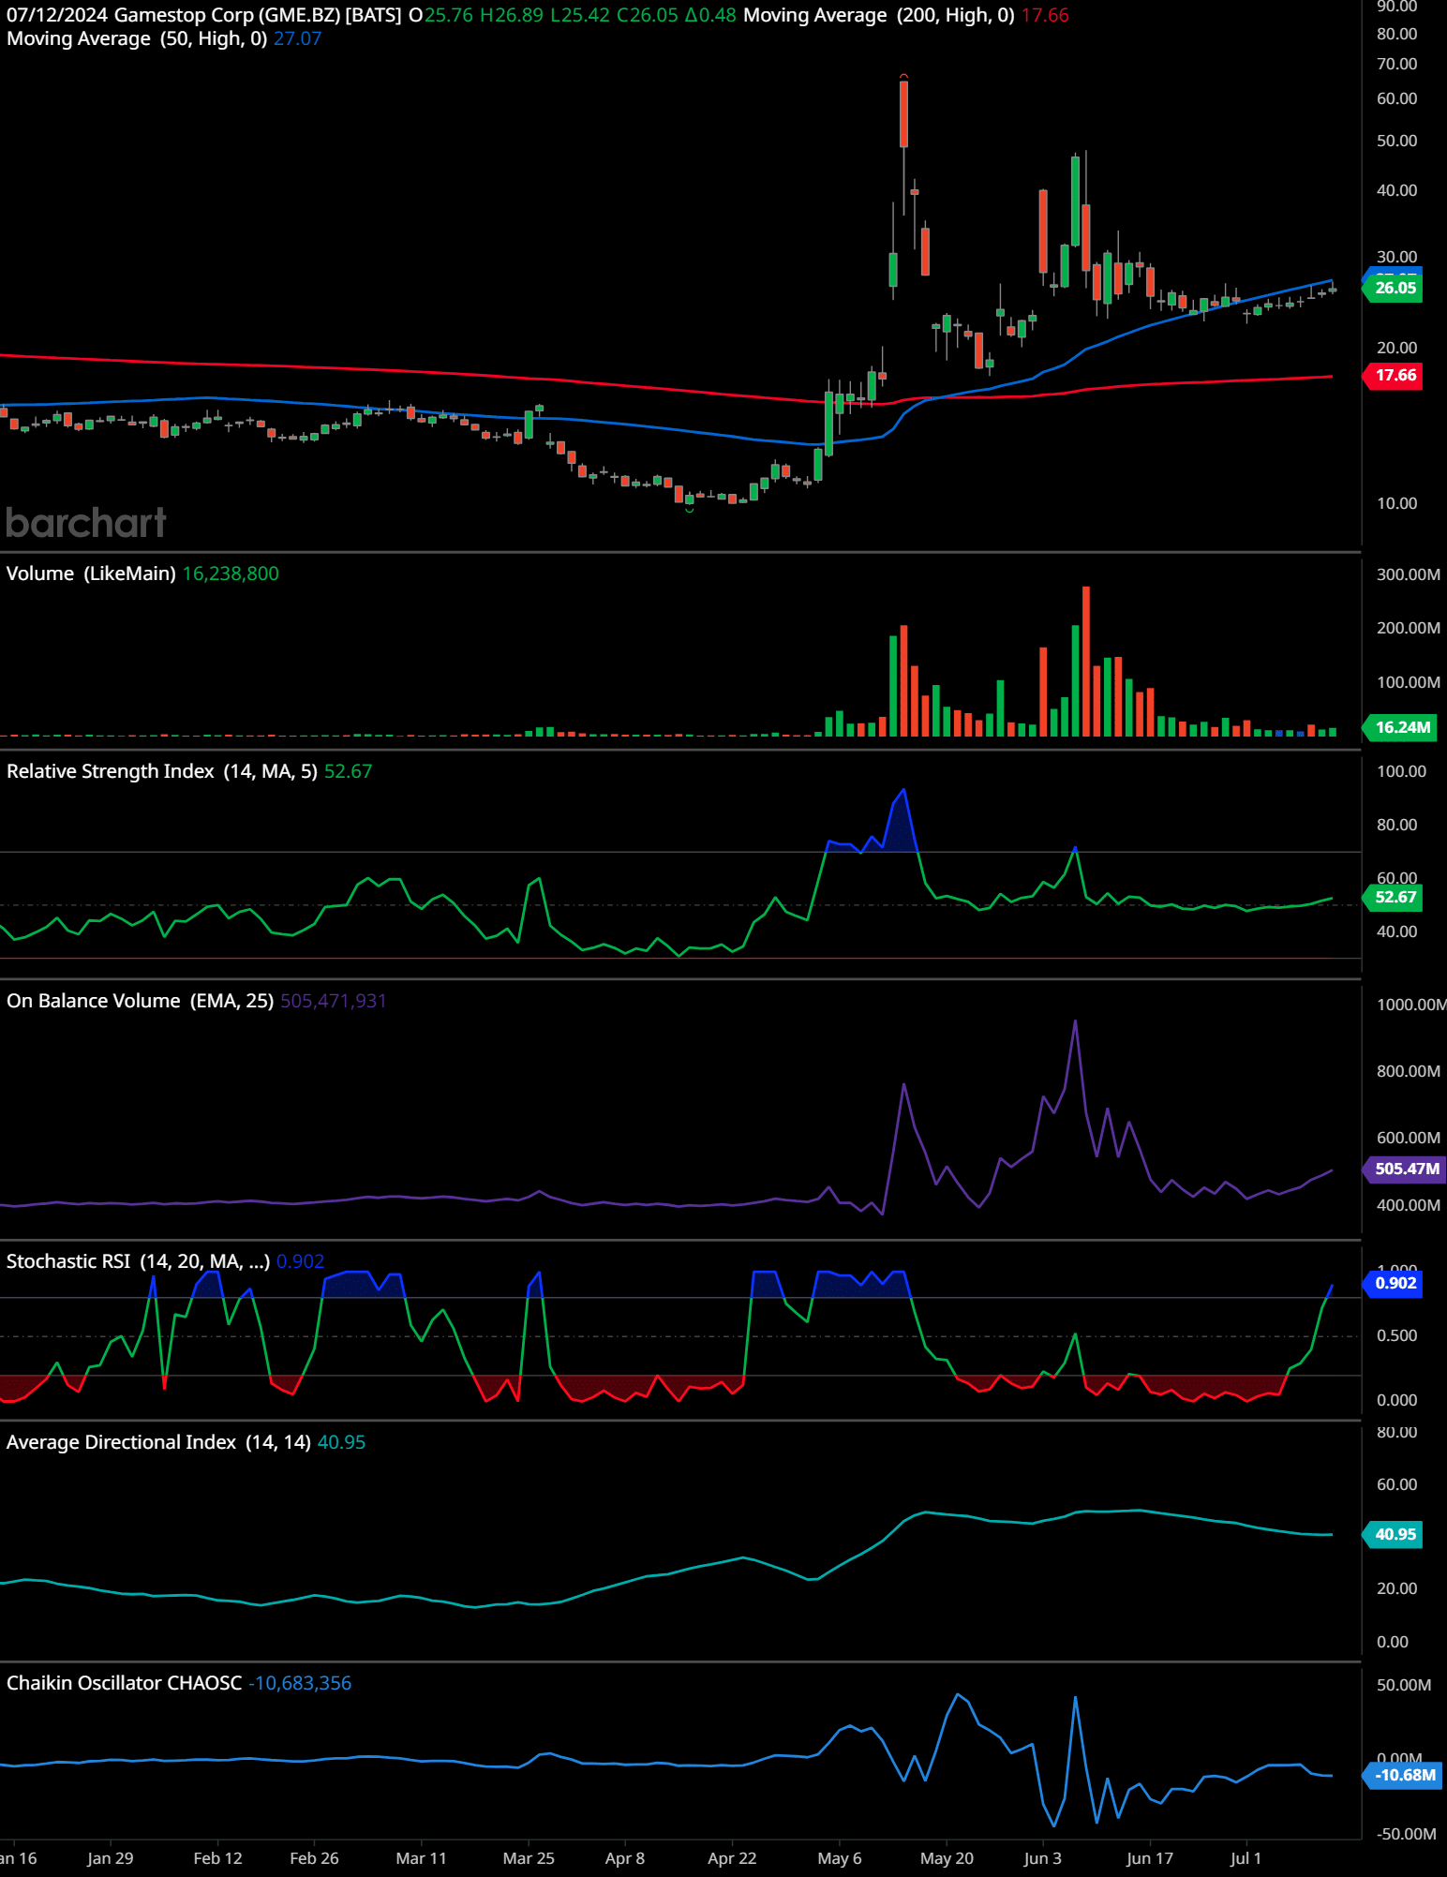This screenshot has height=1877, width=1447.
Task: Click the 600.00M OBV axis label
Action: pos(1408,1138)
